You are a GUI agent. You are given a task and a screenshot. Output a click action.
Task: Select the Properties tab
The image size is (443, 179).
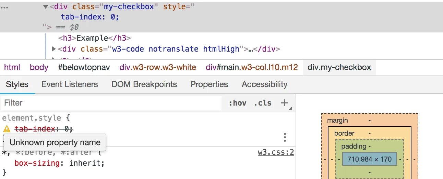(x=209, y=84)
